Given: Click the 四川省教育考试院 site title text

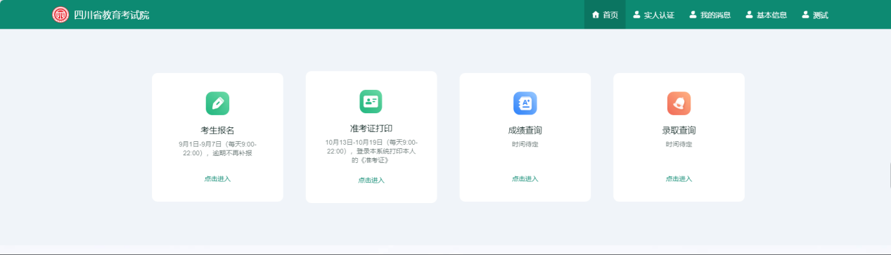Looking at the screenshot, I should pos(111,15).
